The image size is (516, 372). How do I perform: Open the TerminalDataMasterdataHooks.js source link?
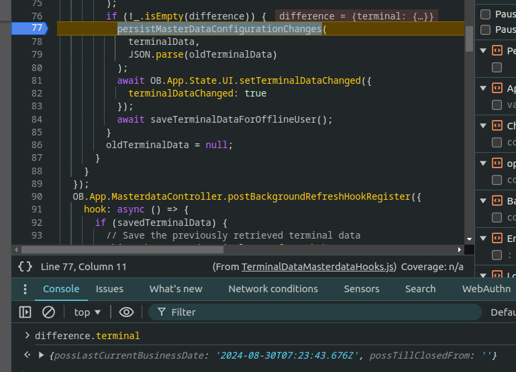point(319,266)
